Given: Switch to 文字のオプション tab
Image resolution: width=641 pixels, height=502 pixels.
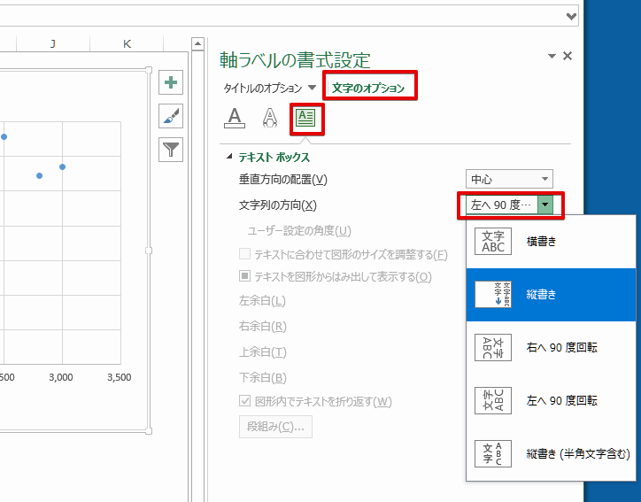Looking at the screenshot, I should pos(368,88).
